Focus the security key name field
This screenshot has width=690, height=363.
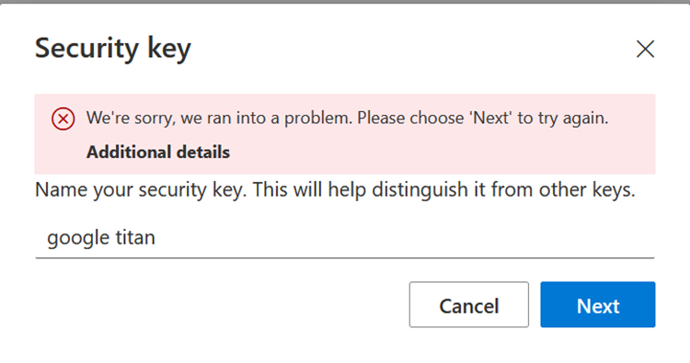tap(345, 238)
